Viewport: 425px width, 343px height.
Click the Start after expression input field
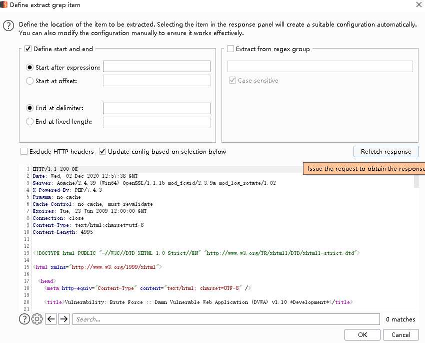coord(156,67)
